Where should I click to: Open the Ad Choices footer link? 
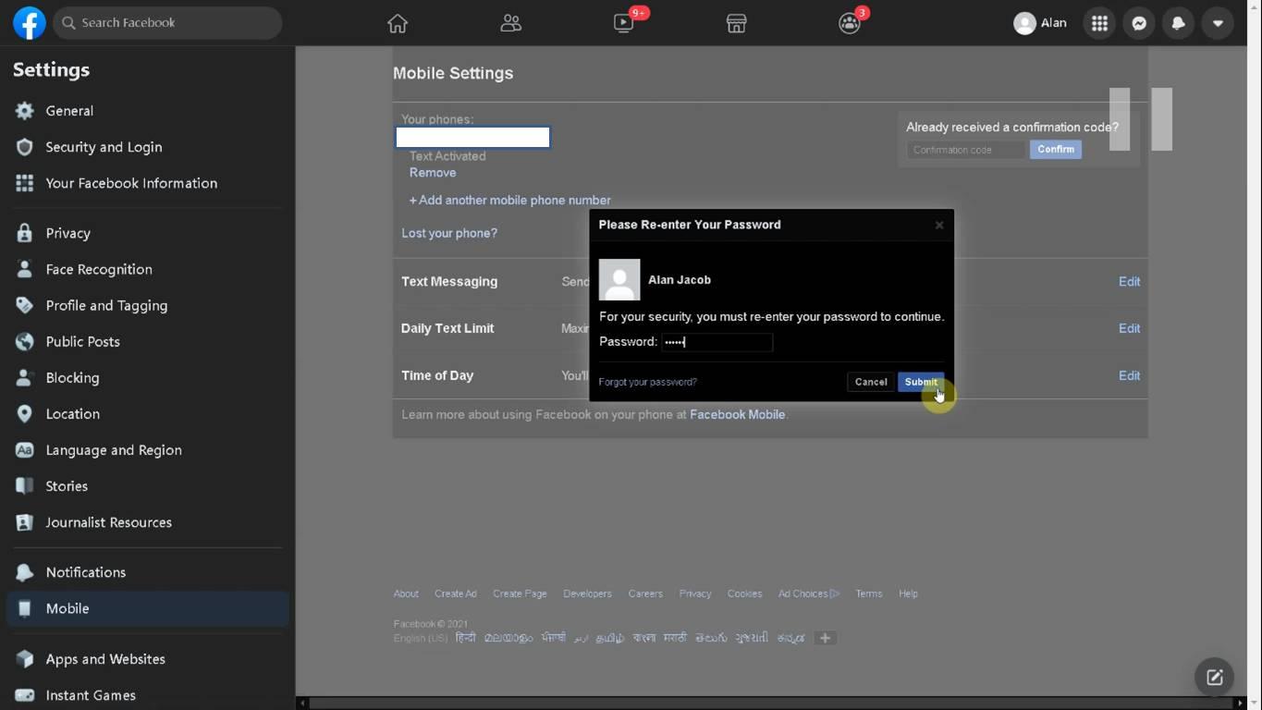[x=809, y=594]
